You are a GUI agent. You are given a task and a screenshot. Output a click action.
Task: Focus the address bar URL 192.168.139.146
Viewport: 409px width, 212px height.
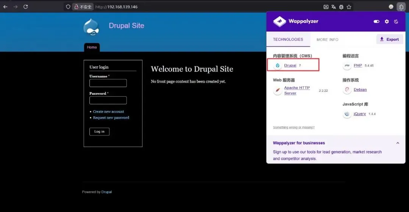(116, 7)
